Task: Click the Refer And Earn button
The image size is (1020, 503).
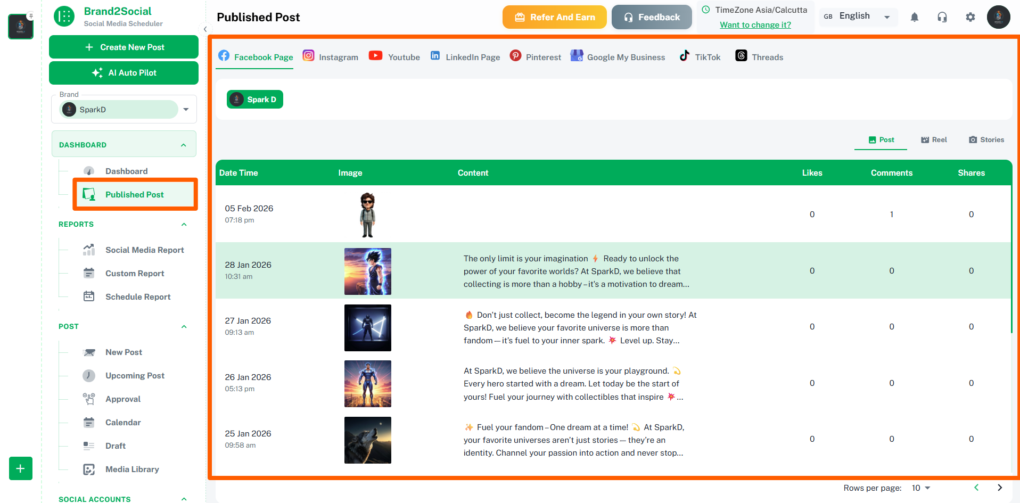Action: click(x=554, y=17)
